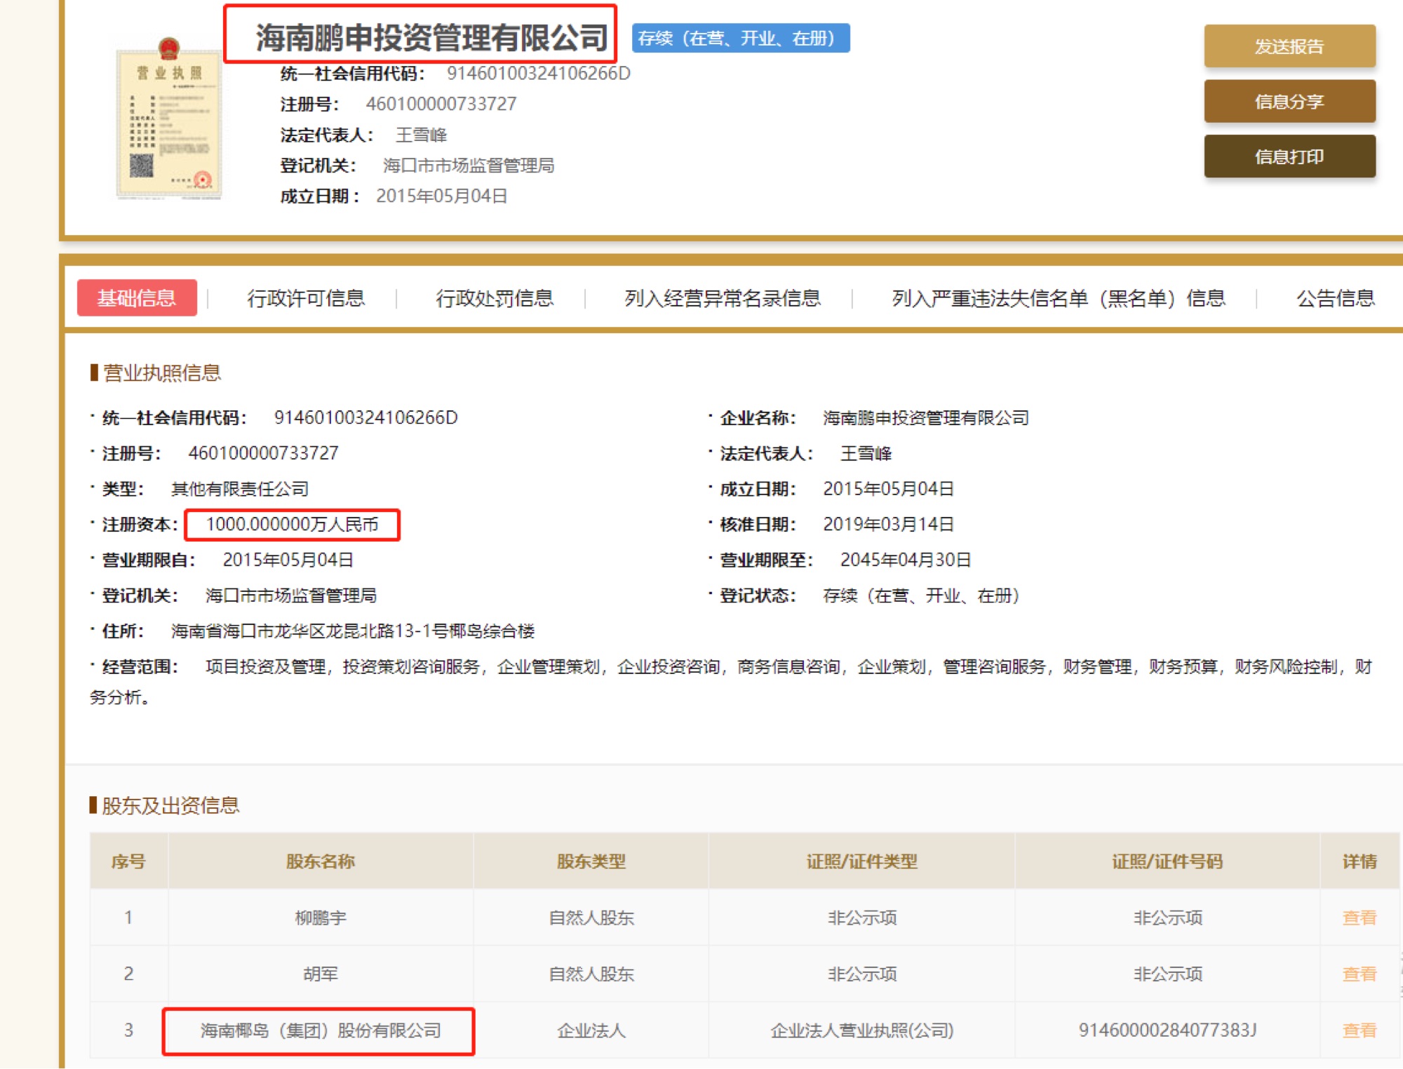Select the 基础信息 tab

[x=137, y=298]
